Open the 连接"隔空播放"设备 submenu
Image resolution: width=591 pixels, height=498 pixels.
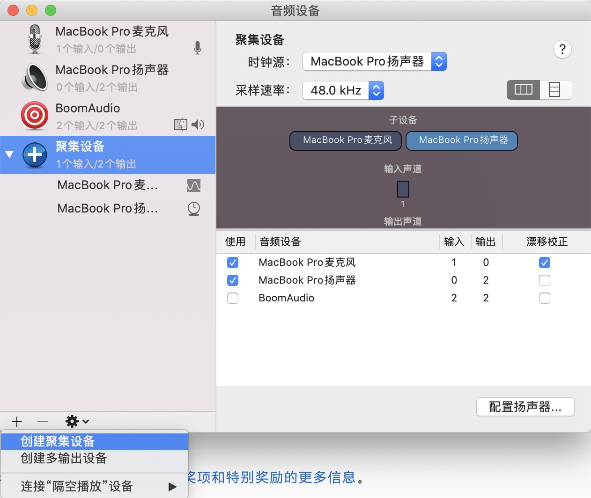(x=95, y=486)
